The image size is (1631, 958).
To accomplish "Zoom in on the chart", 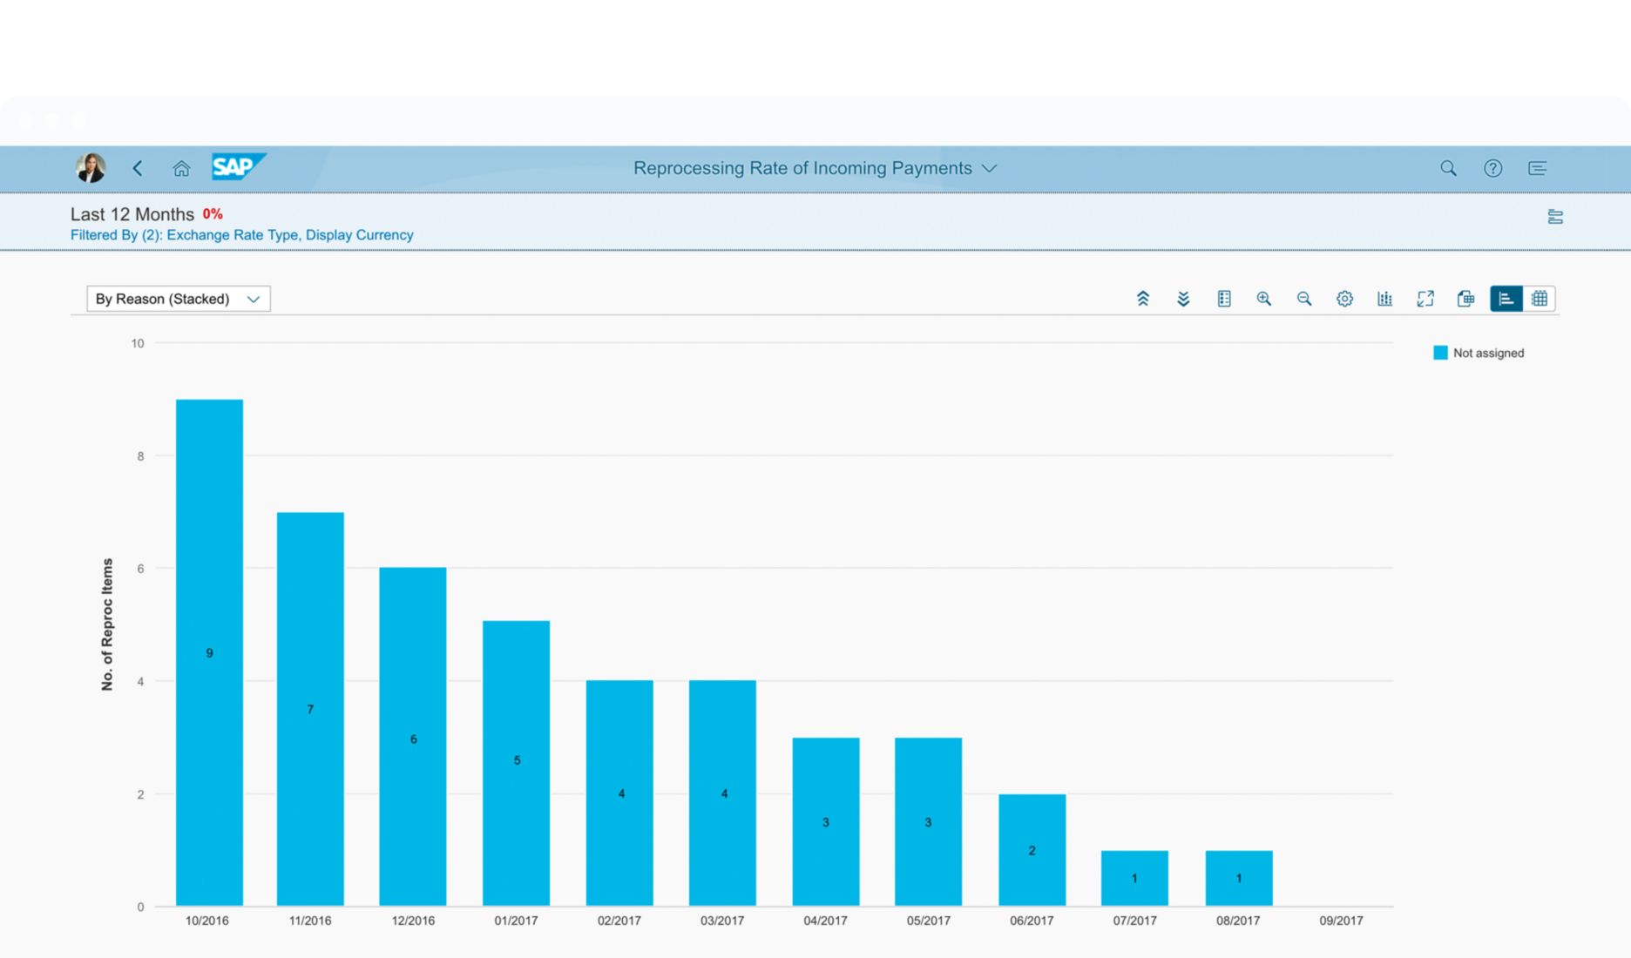I will coord(1263,299).
